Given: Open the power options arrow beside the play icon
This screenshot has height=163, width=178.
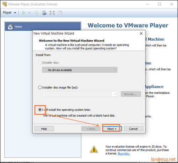Looking at the screenshot, I should [x=30, y=13].
